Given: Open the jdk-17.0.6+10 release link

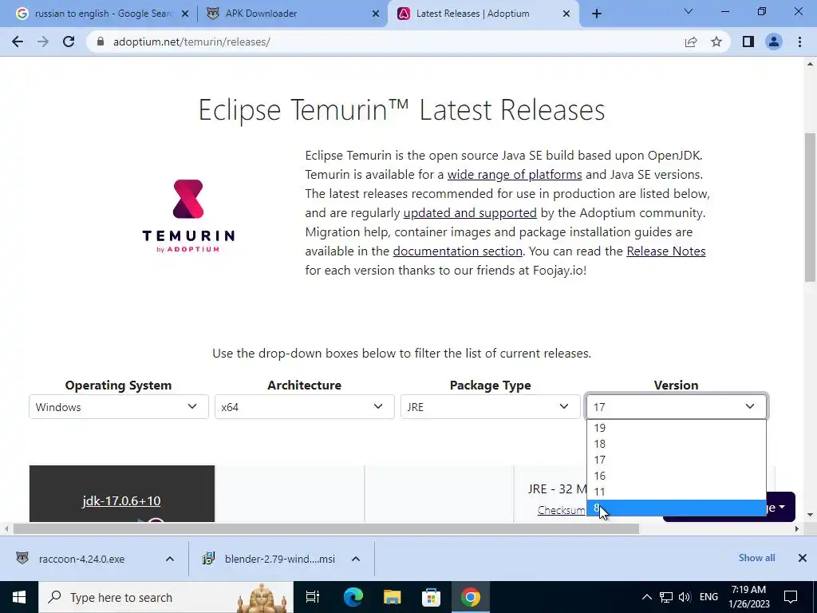Looking at the screenshot, I should pos(121,501).
